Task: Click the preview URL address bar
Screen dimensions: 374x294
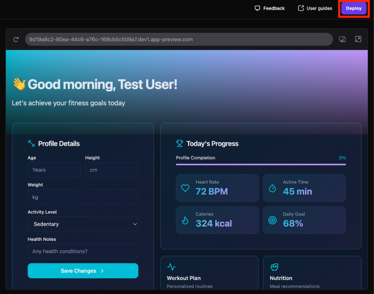Action: (179, 39)
